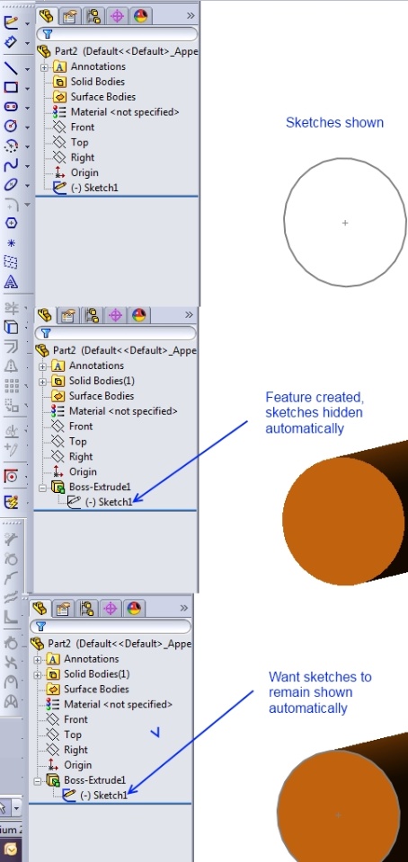Expand hidden tabs chevron in bottom panel
This screenshot has width=408, height=862.
click(183, 608)
